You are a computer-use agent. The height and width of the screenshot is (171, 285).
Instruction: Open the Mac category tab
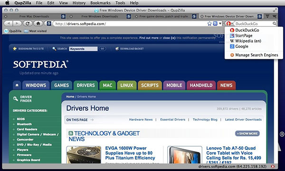click(x=107, y=85)
